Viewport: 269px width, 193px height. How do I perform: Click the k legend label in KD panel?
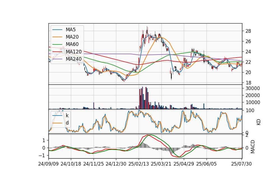[67, 116]
